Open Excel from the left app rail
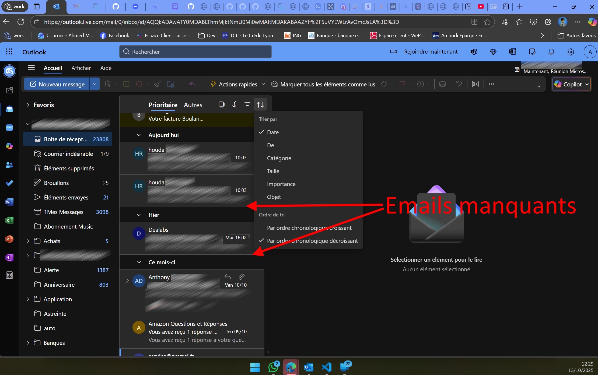598x375 pixels. 9,221
